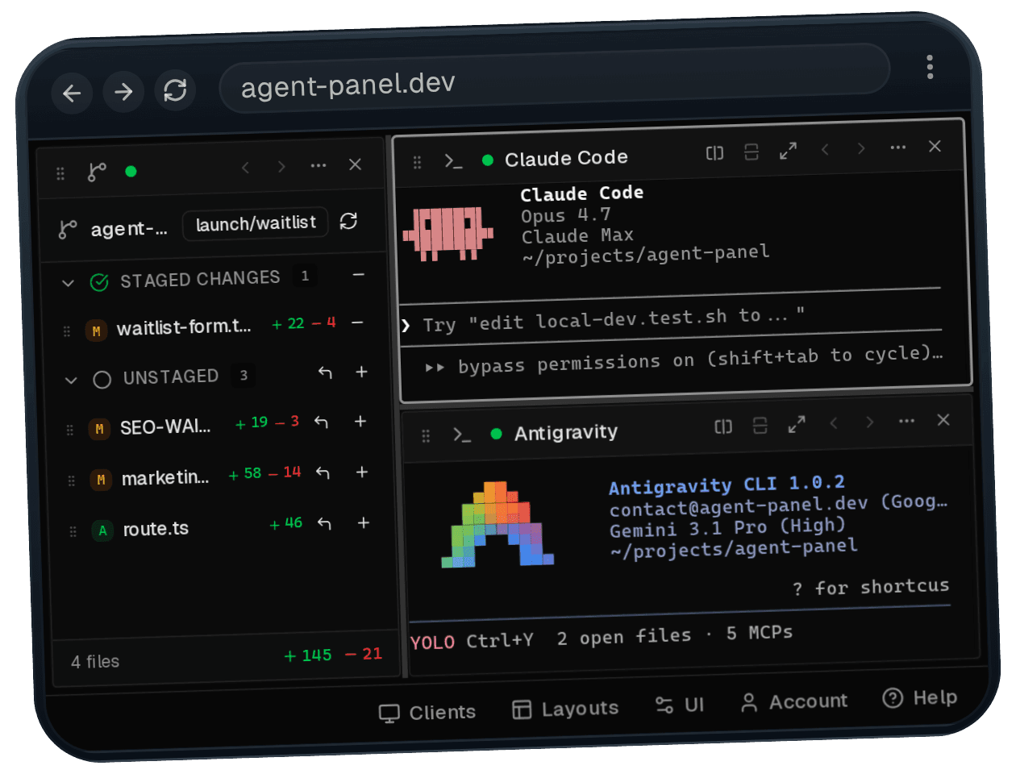Grab the git panel drag handle
This screenshot has width=1016, height=774.
pyautogui.click(x=60, y=173)
